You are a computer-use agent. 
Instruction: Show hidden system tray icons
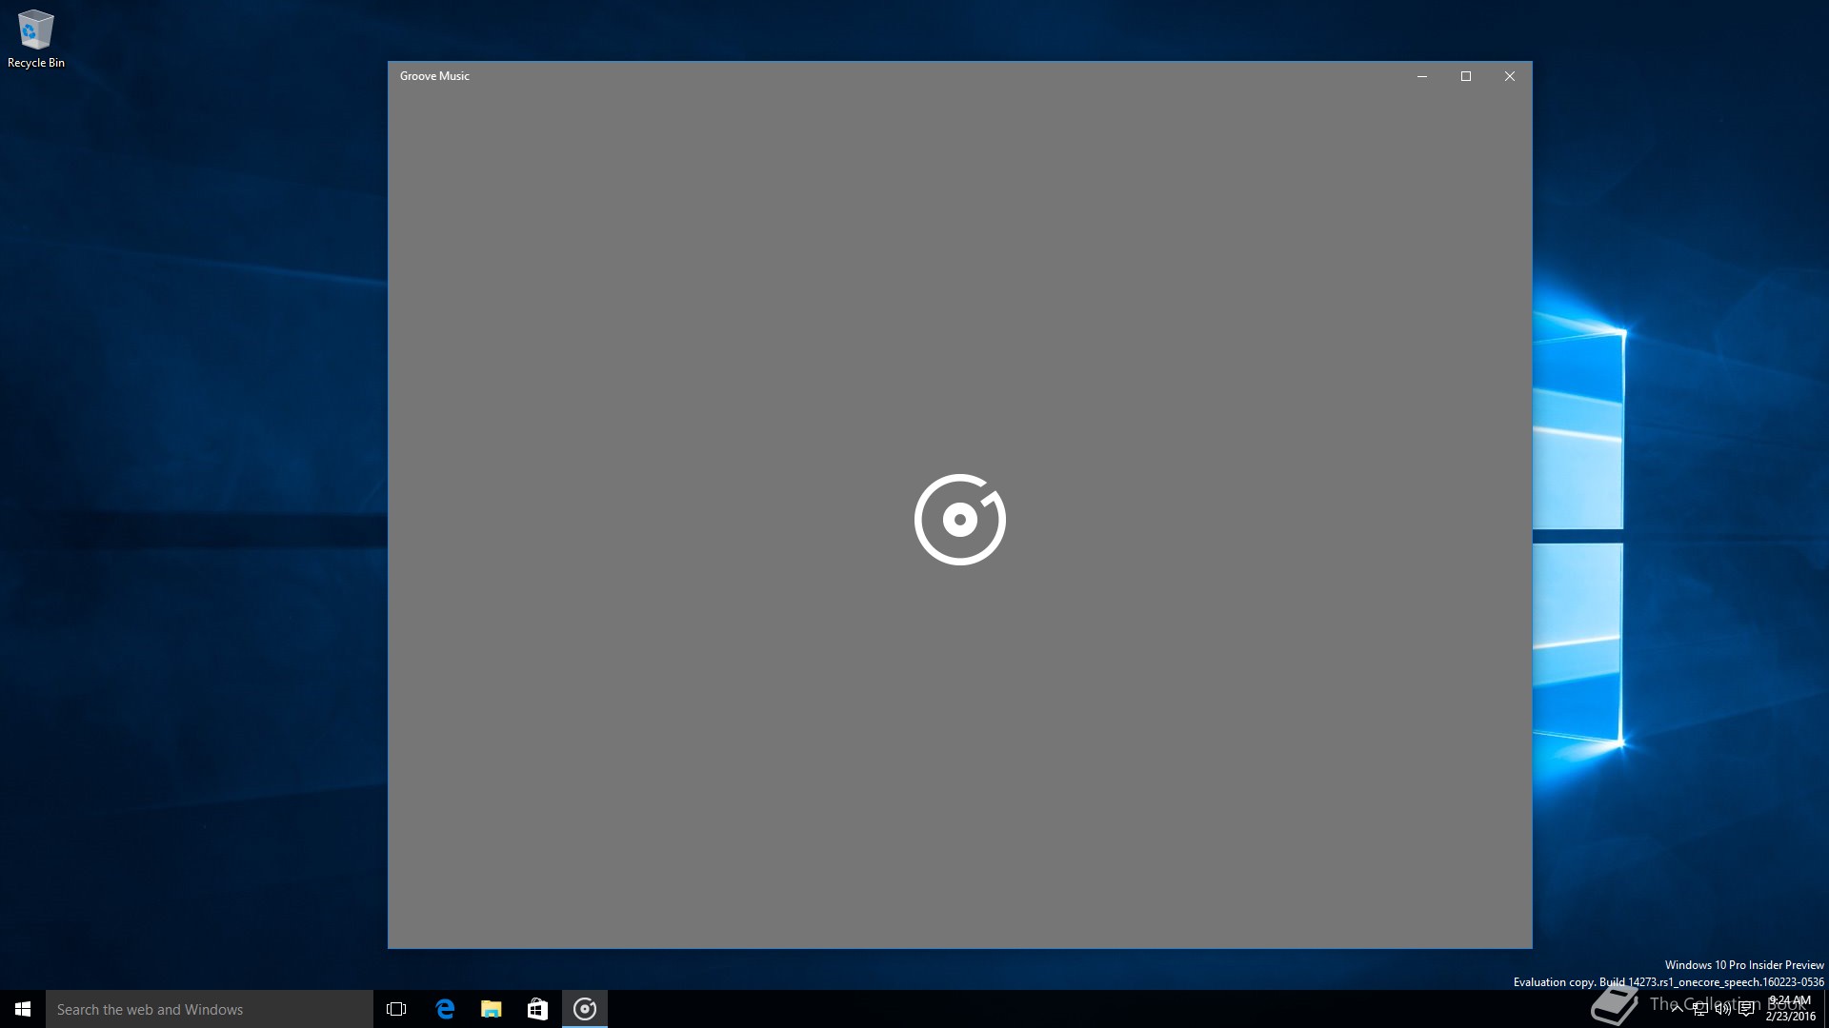point(1677,1009)
